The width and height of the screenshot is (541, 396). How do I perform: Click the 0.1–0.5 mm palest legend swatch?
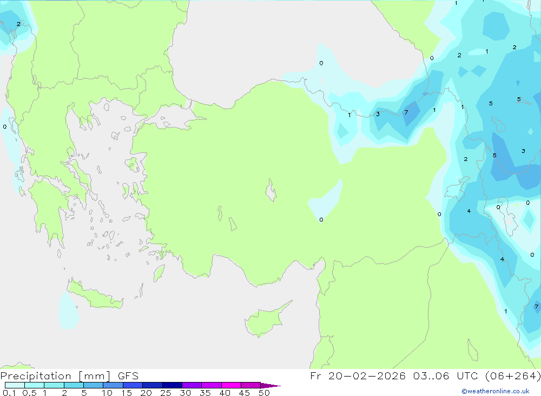(x=15, y=385)
